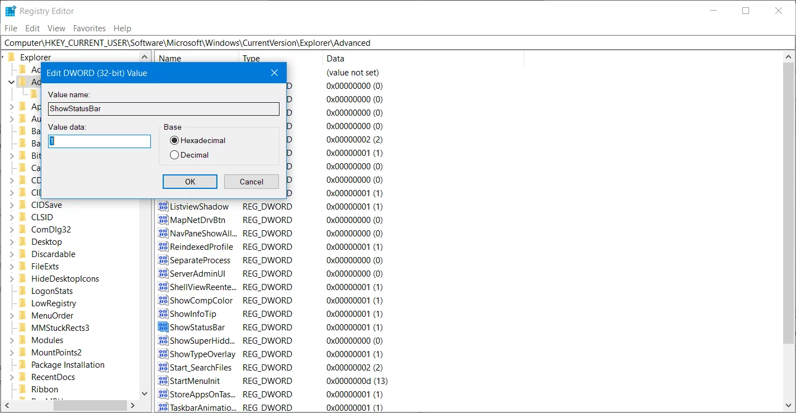Expand the ComDlg32 tree node

(12, 230)
